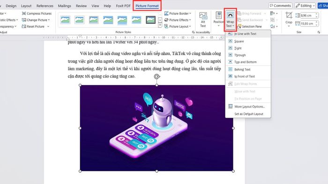Open the Position dropdown
This screenshot has height=184, width=328.
click(219, 20)
